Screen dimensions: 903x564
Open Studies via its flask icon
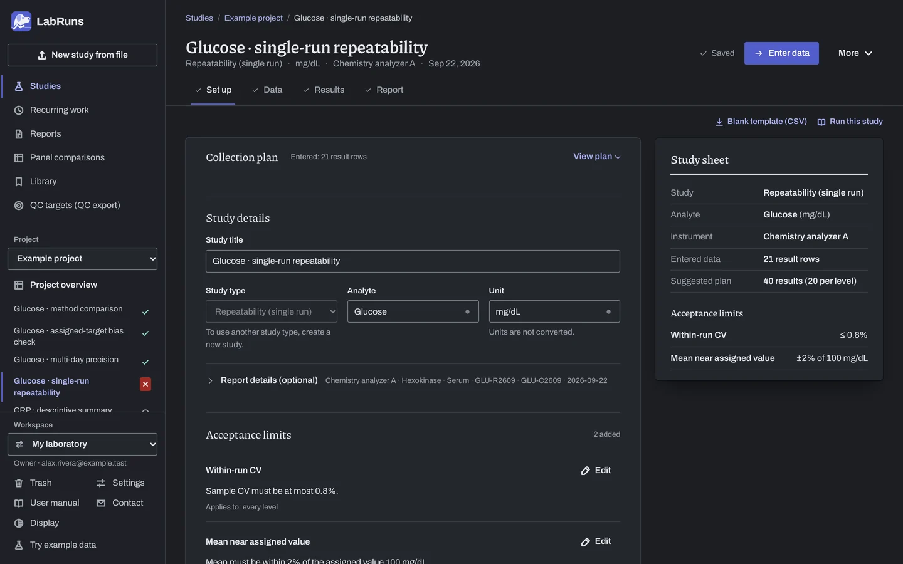coord(19,86)
